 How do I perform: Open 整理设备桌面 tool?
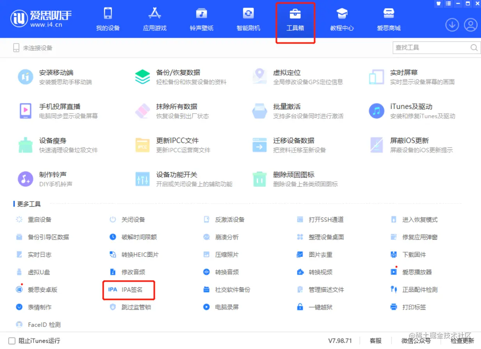click(320, 237)
